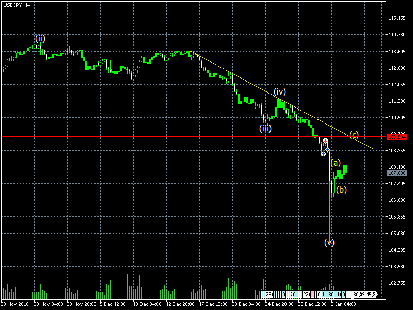This screenshot has height=310, width=413.
Task: Click the "USDJPY,H4" chart title
Action: pyautogui.click(x=17, y=5)
